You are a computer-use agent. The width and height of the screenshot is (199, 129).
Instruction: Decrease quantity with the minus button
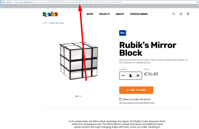[123, 76]
